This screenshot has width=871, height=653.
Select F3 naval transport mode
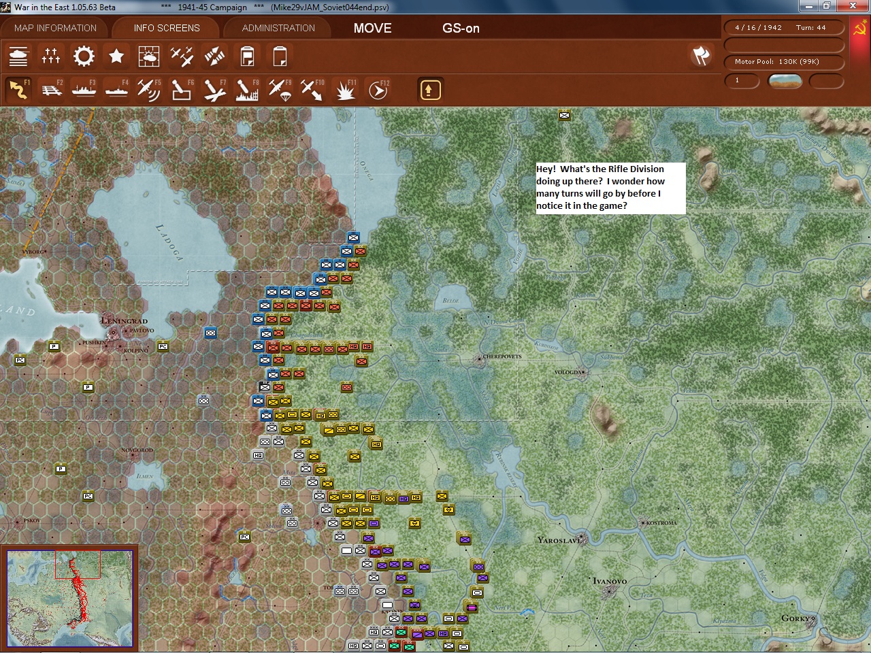coord(84,89)
